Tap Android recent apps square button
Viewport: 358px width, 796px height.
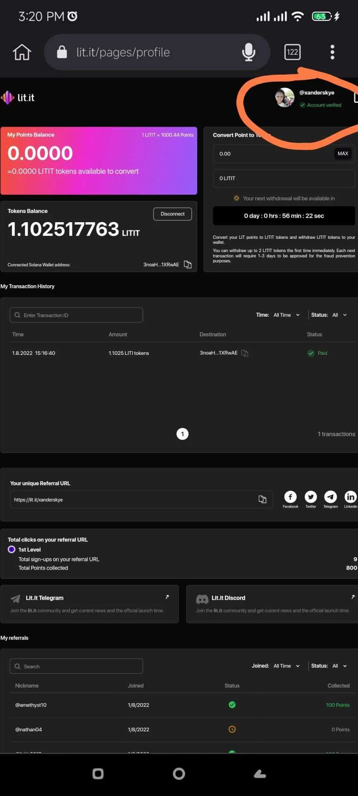tap(98, 774)
